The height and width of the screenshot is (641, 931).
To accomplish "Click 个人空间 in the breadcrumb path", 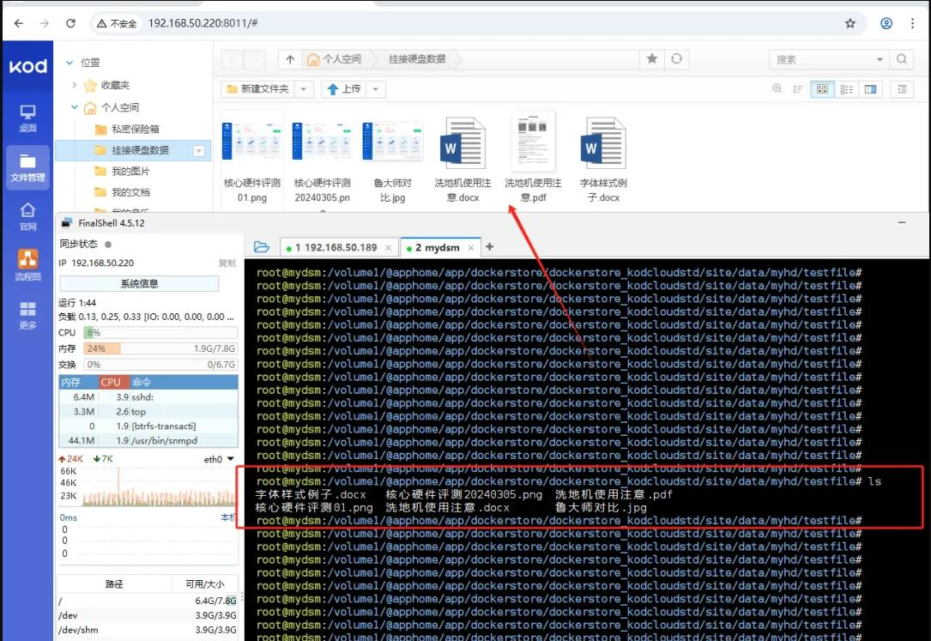I will [x=335, y=59].
